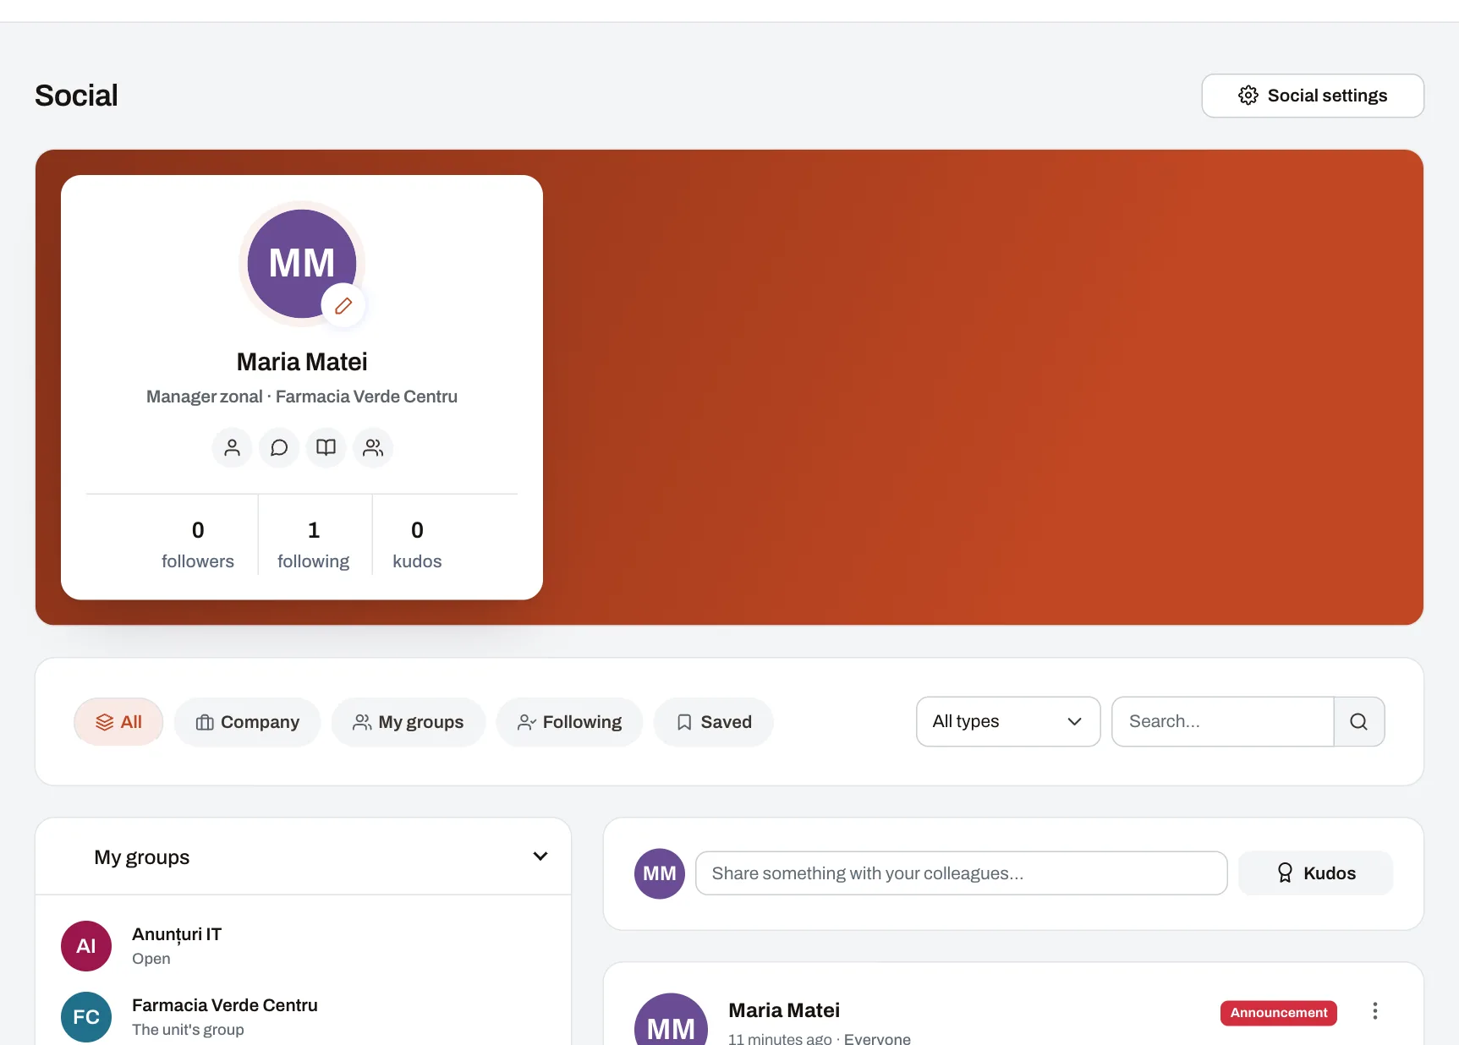Image resolution: width=1459 pixels, height=1045 pixels.
Task: Switch to the Company feed filter
Action: tap(247, 722)
